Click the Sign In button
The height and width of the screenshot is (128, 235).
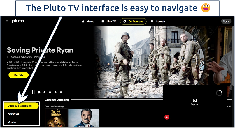pyautogui.click(x=226, y=21)
